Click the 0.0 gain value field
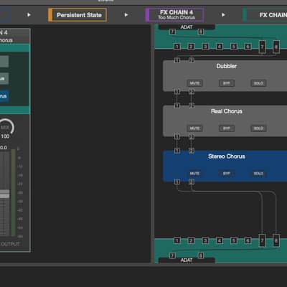This screenshot has height=287, width=287. (x=4, y=148)
